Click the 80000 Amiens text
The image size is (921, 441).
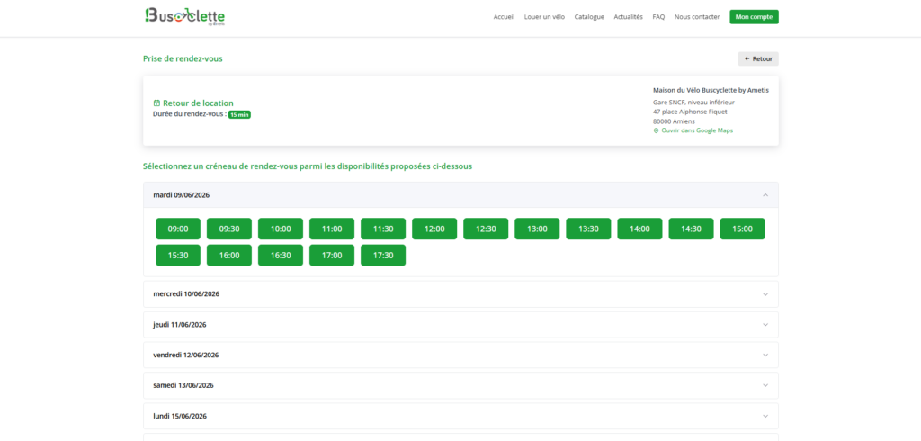coord(674,121)
